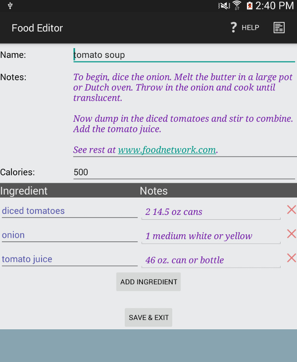This screenshot has width=297, height=362.
Task: Edit the diced tomatoes ingredient name
Action: tap(70, 211)
